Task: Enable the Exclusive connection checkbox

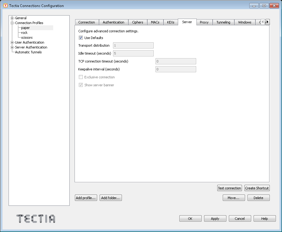Action: (x=81, y=77)
